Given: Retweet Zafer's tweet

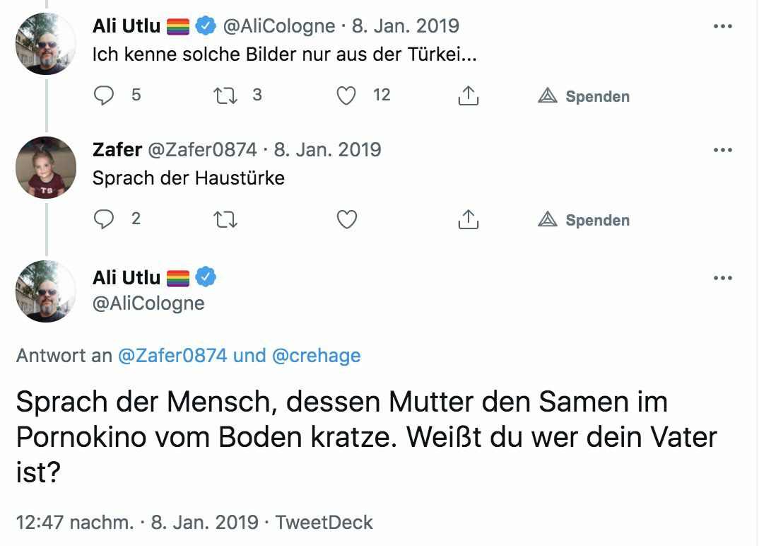Looking at the screenshot, I should pos(225,220).
